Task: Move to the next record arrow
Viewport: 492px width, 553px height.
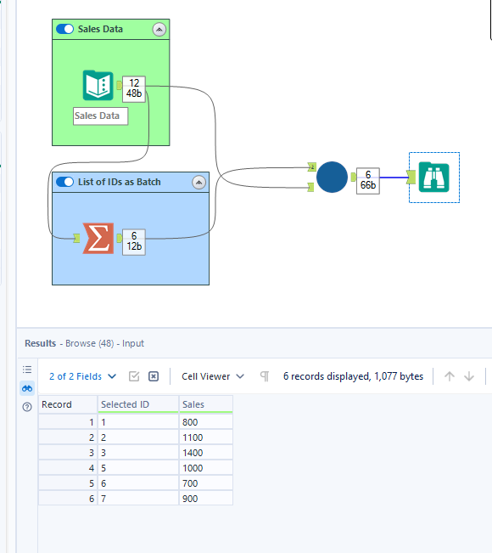Action: [469, 376]
